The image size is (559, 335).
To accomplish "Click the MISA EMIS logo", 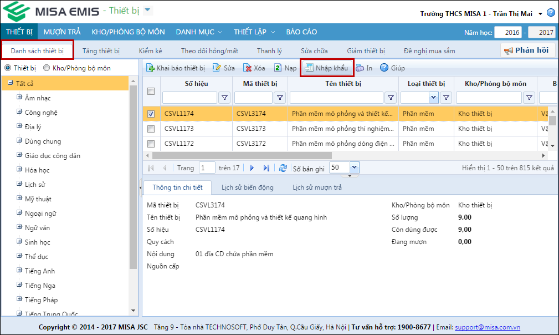I will point(52,12).
